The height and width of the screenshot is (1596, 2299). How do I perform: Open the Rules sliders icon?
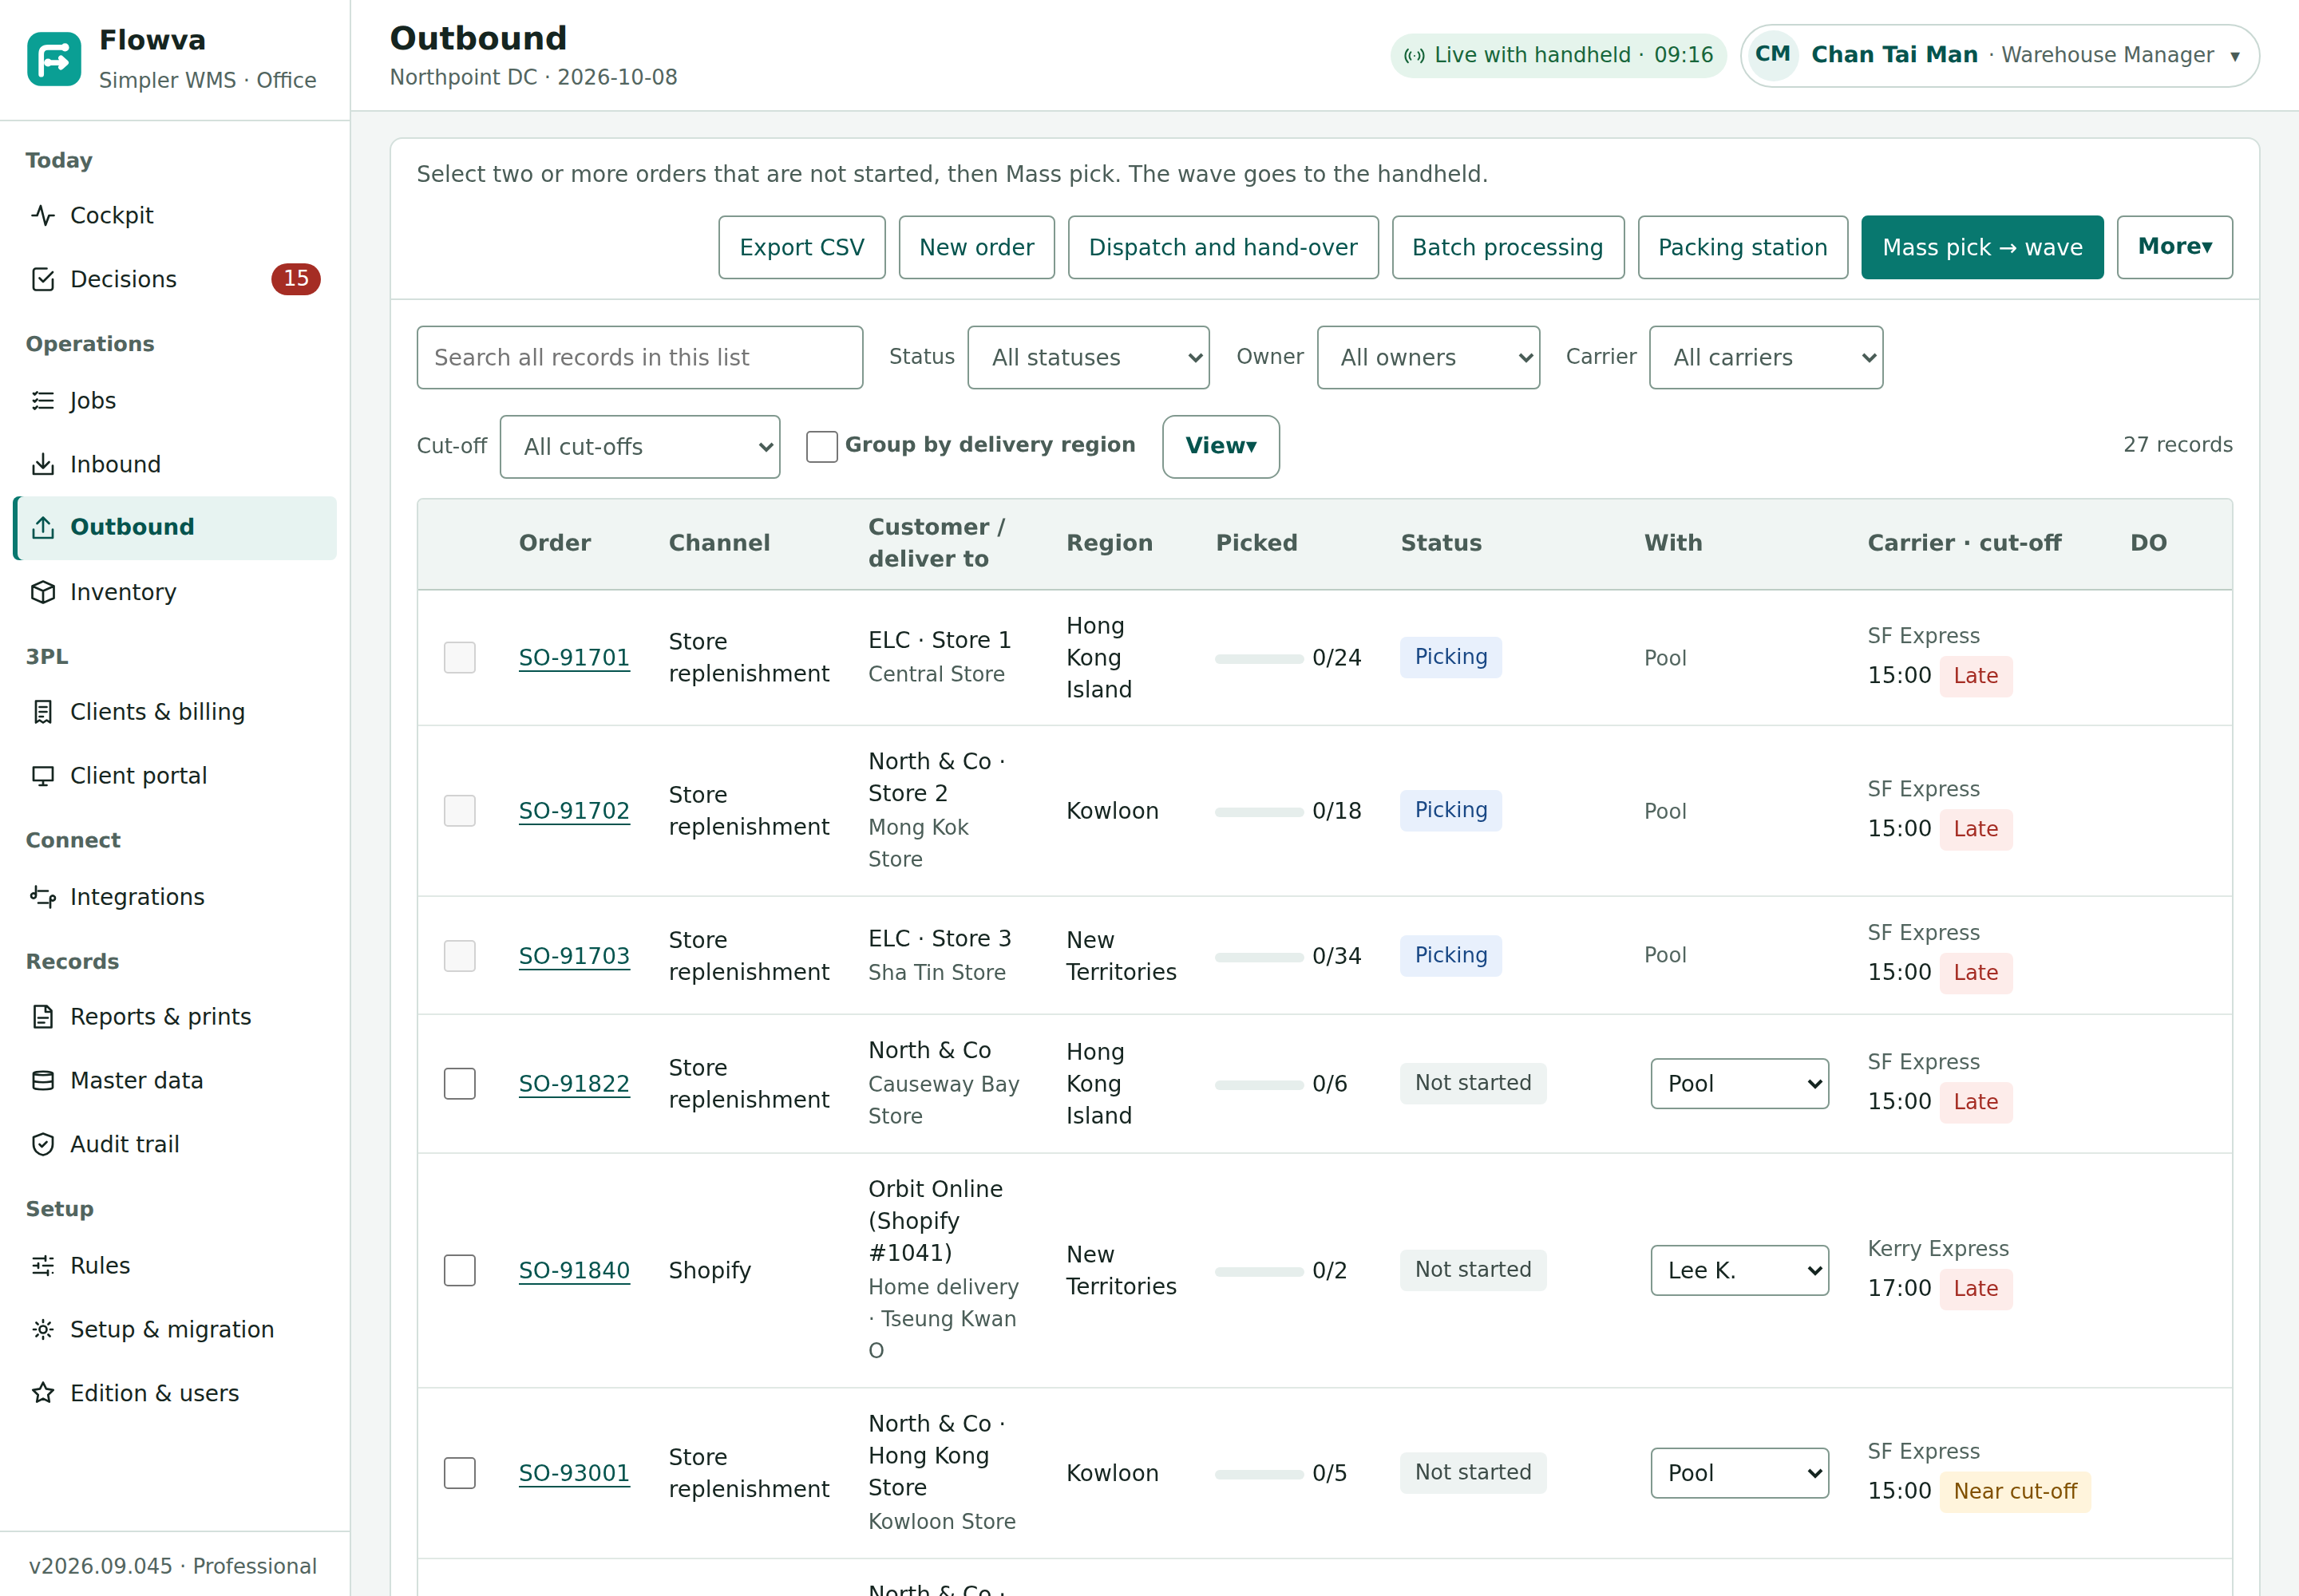[x=43, y=1265]
